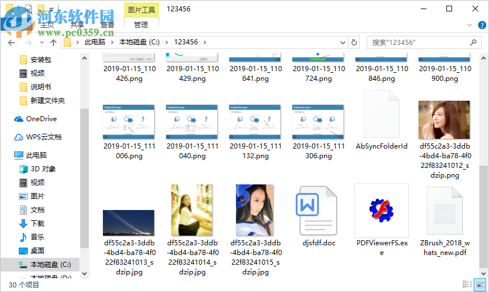Open the help question mark icon
Screen dimensions: 489x292
(x=482, y=25)
